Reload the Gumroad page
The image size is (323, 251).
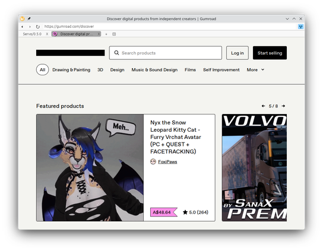coord(37,27)
